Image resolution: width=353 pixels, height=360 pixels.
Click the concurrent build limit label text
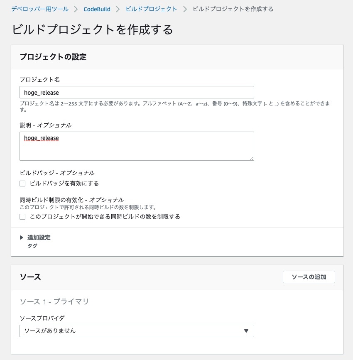click(105, 217)
